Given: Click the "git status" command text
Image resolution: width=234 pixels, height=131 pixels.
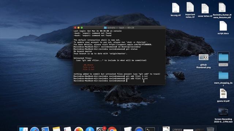Looking at the screenshot, I should [x=132, y=49].
